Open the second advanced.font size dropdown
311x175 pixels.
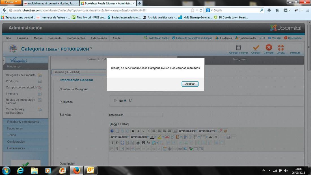(139, 137)
